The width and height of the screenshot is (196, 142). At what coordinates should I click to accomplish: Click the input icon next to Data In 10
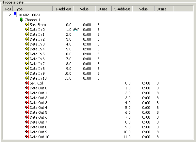pyautogui.click(x=27, y=78)
